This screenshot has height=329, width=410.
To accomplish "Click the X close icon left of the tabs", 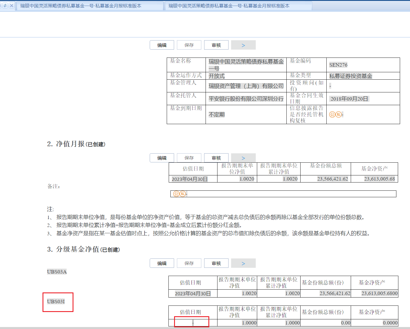I will 12,6.
